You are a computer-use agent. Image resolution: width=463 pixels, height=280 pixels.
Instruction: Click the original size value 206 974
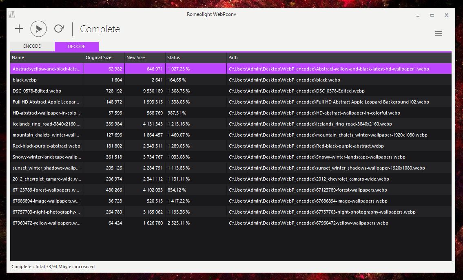point(114,179)
